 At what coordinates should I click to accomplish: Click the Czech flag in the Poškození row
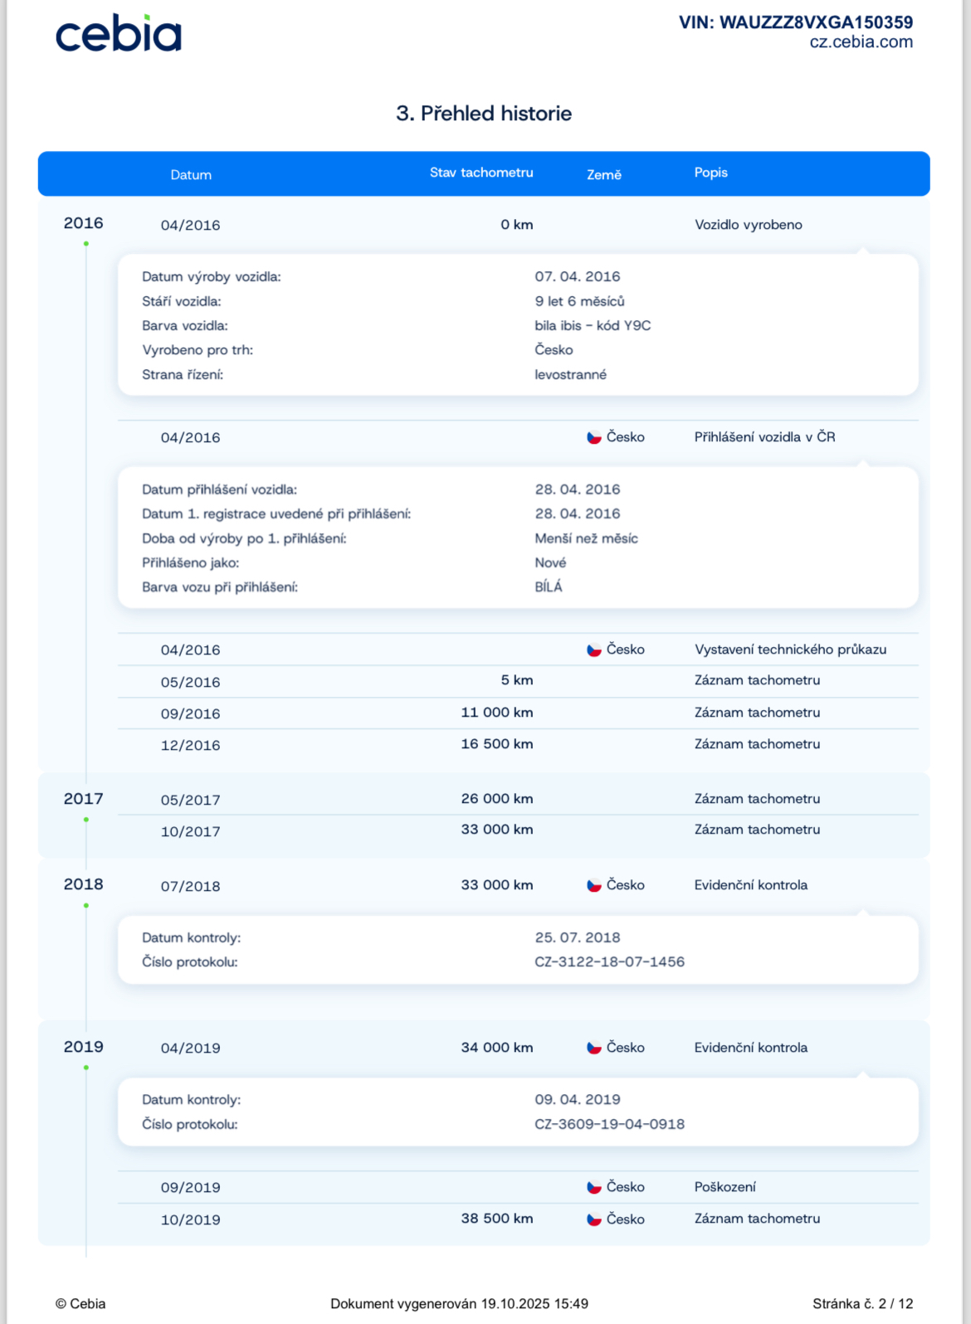coord(594,1187)
